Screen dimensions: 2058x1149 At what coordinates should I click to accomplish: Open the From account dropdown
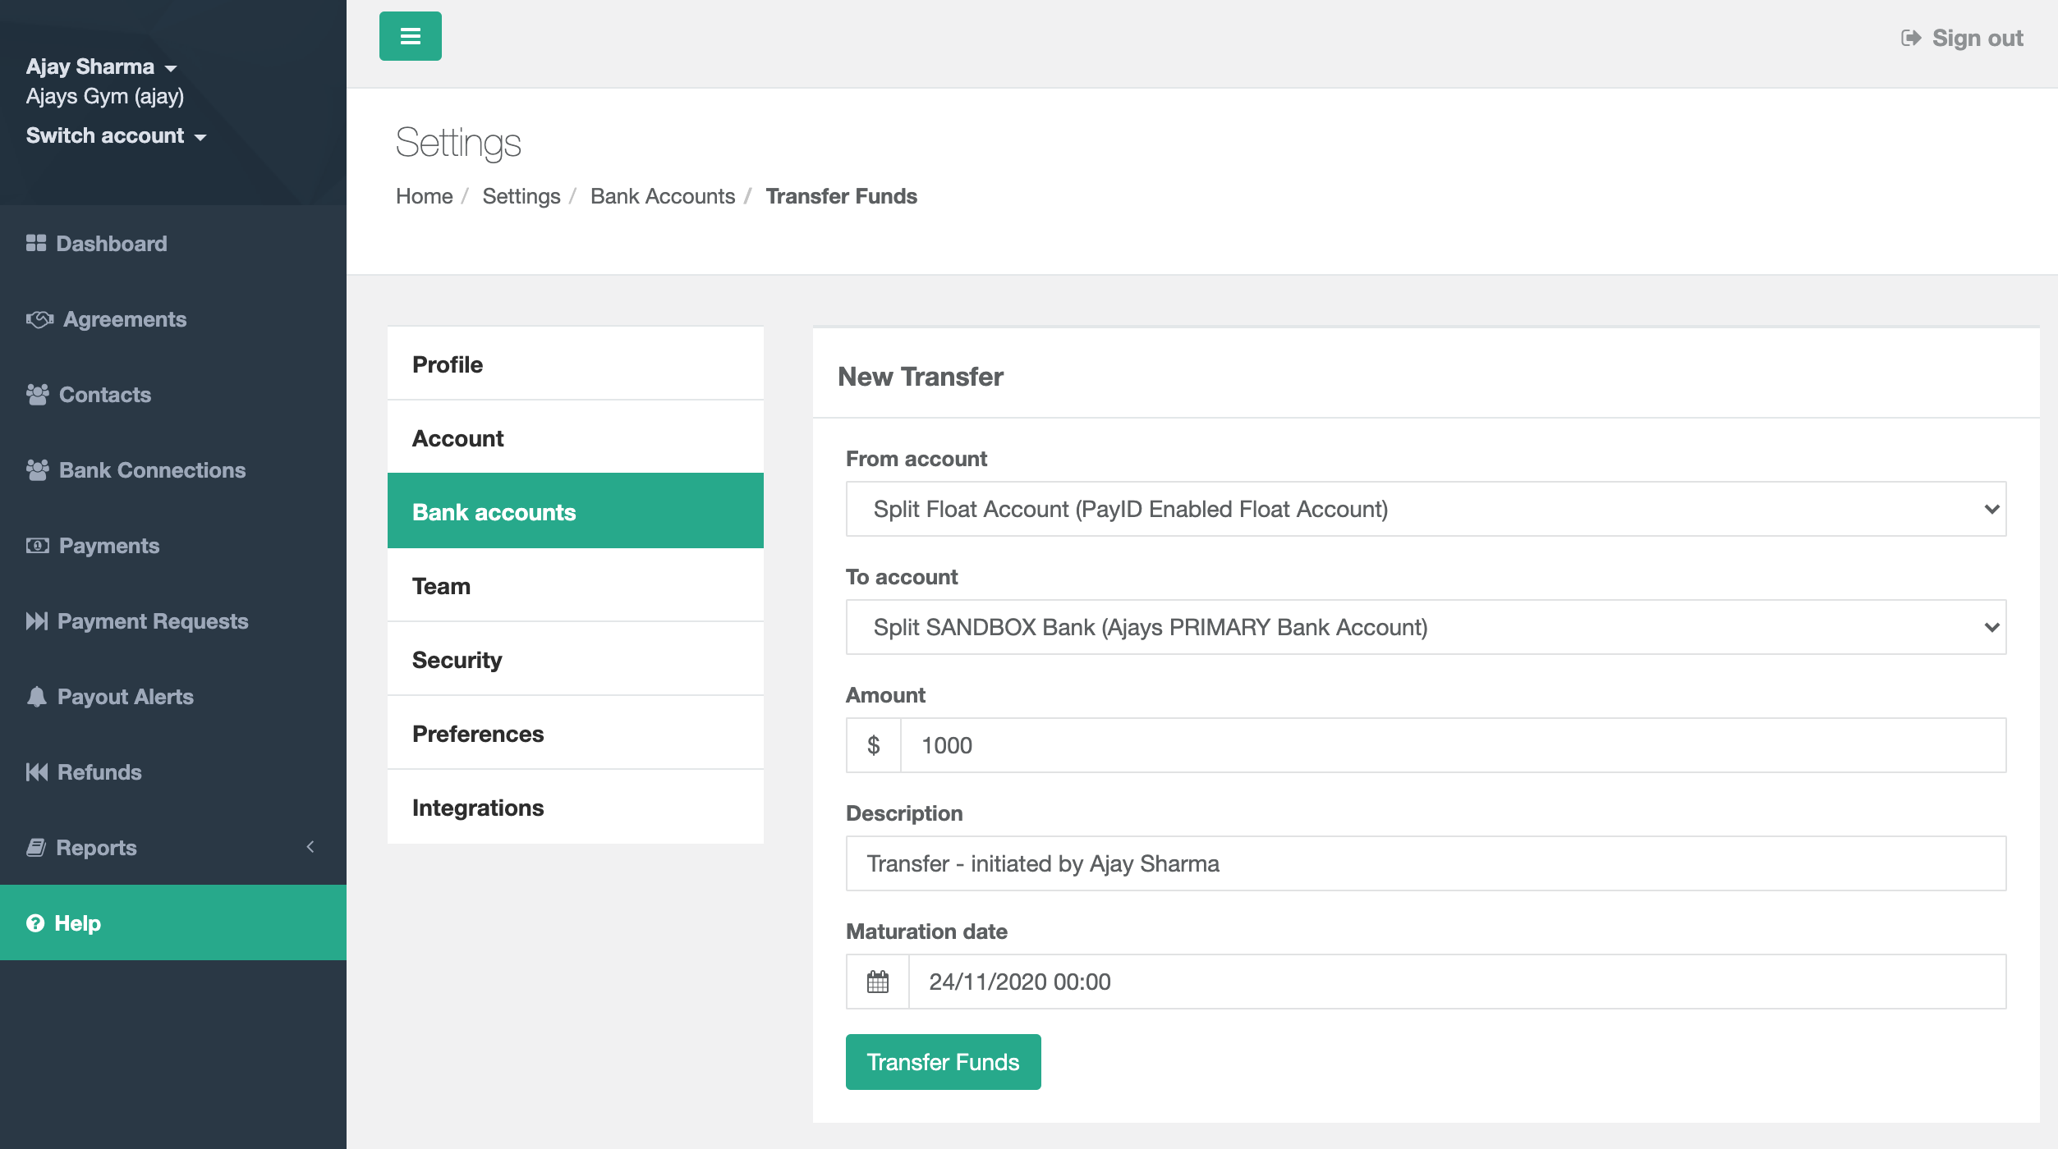point(1426,509)
